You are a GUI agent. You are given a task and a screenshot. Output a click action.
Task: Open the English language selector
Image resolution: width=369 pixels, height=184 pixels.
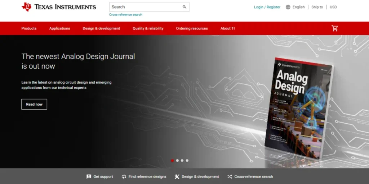(298, 7)
